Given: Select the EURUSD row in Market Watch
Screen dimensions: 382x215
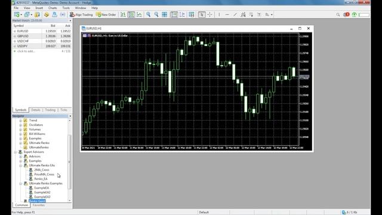Looking at the screenshot, I should 42,31.
